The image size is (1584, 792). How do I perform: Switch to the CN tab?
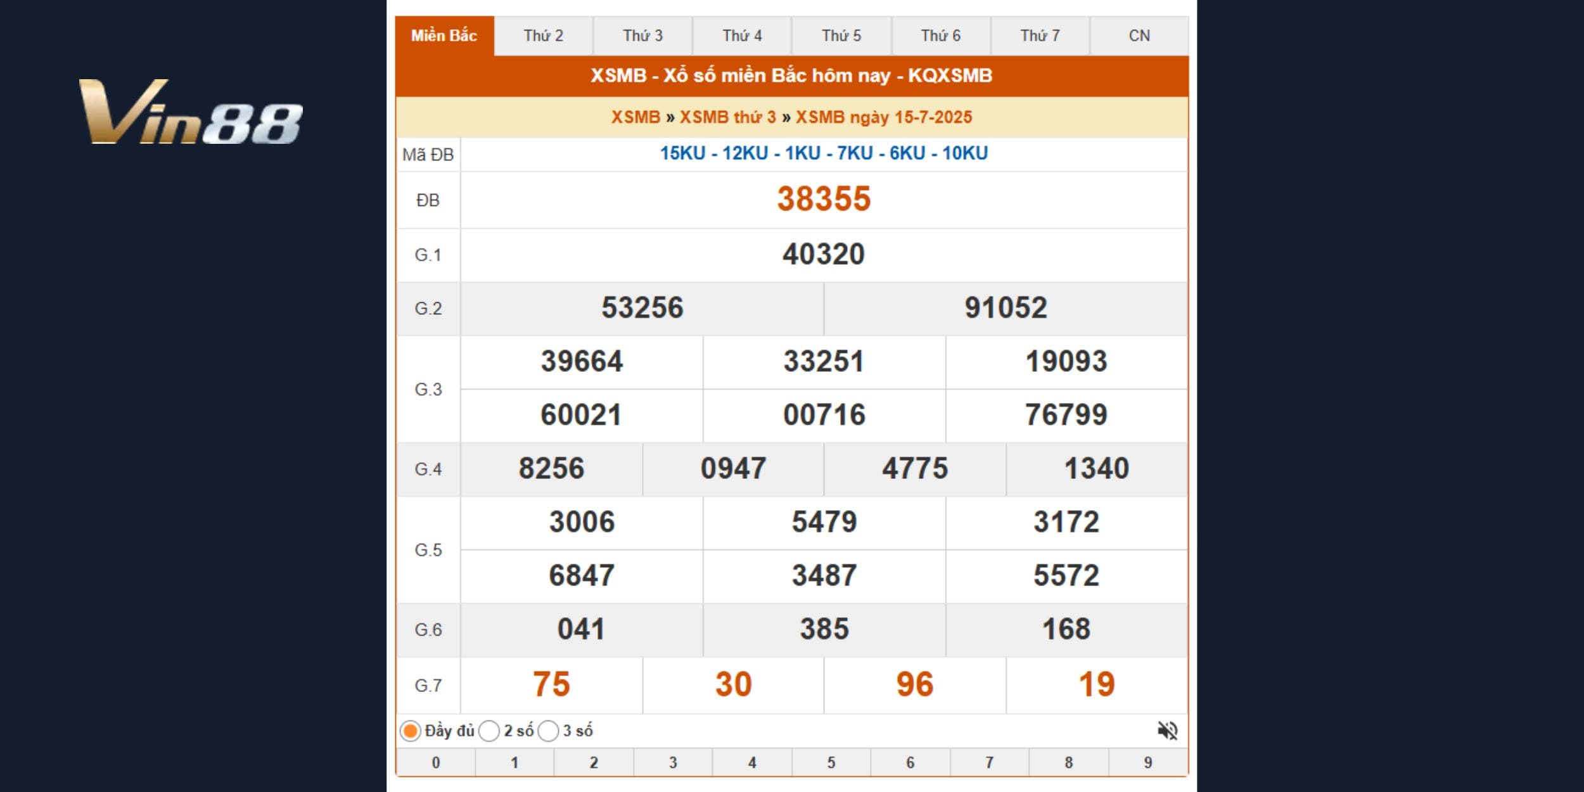(x=1139, y=35)
